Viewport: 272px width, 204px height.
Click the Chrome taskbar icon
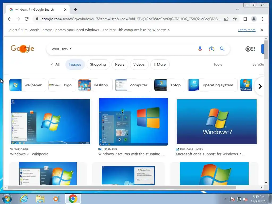73,199
